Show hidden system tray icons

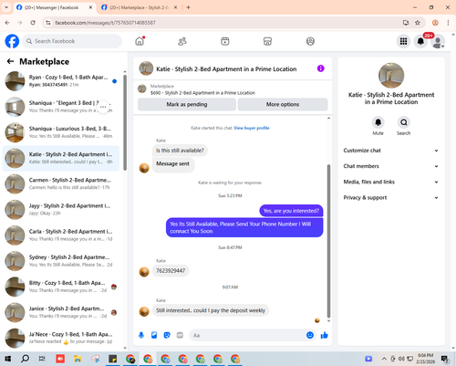(x=384, y=359)
